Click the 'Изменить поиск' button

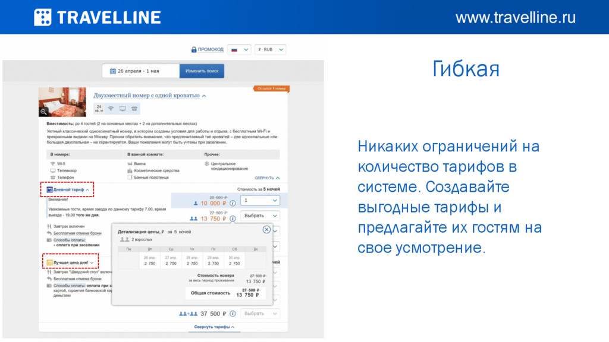[202, 71]
